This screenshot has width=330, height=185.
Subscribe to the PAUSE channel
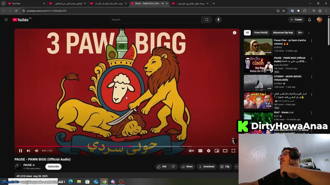coord(53,166)
